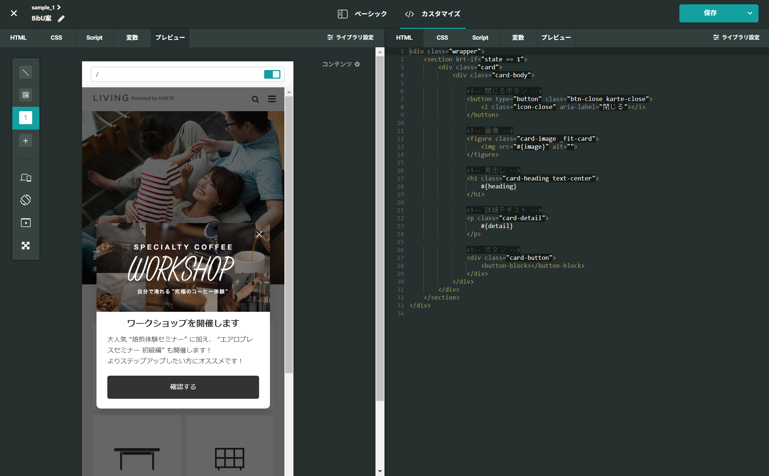Click 確認する button in popup preview

(x=183, y=387)
